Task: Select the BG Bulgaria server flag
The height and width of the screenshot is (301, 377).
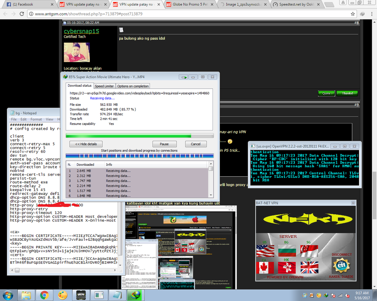Action: coord(287,251)
